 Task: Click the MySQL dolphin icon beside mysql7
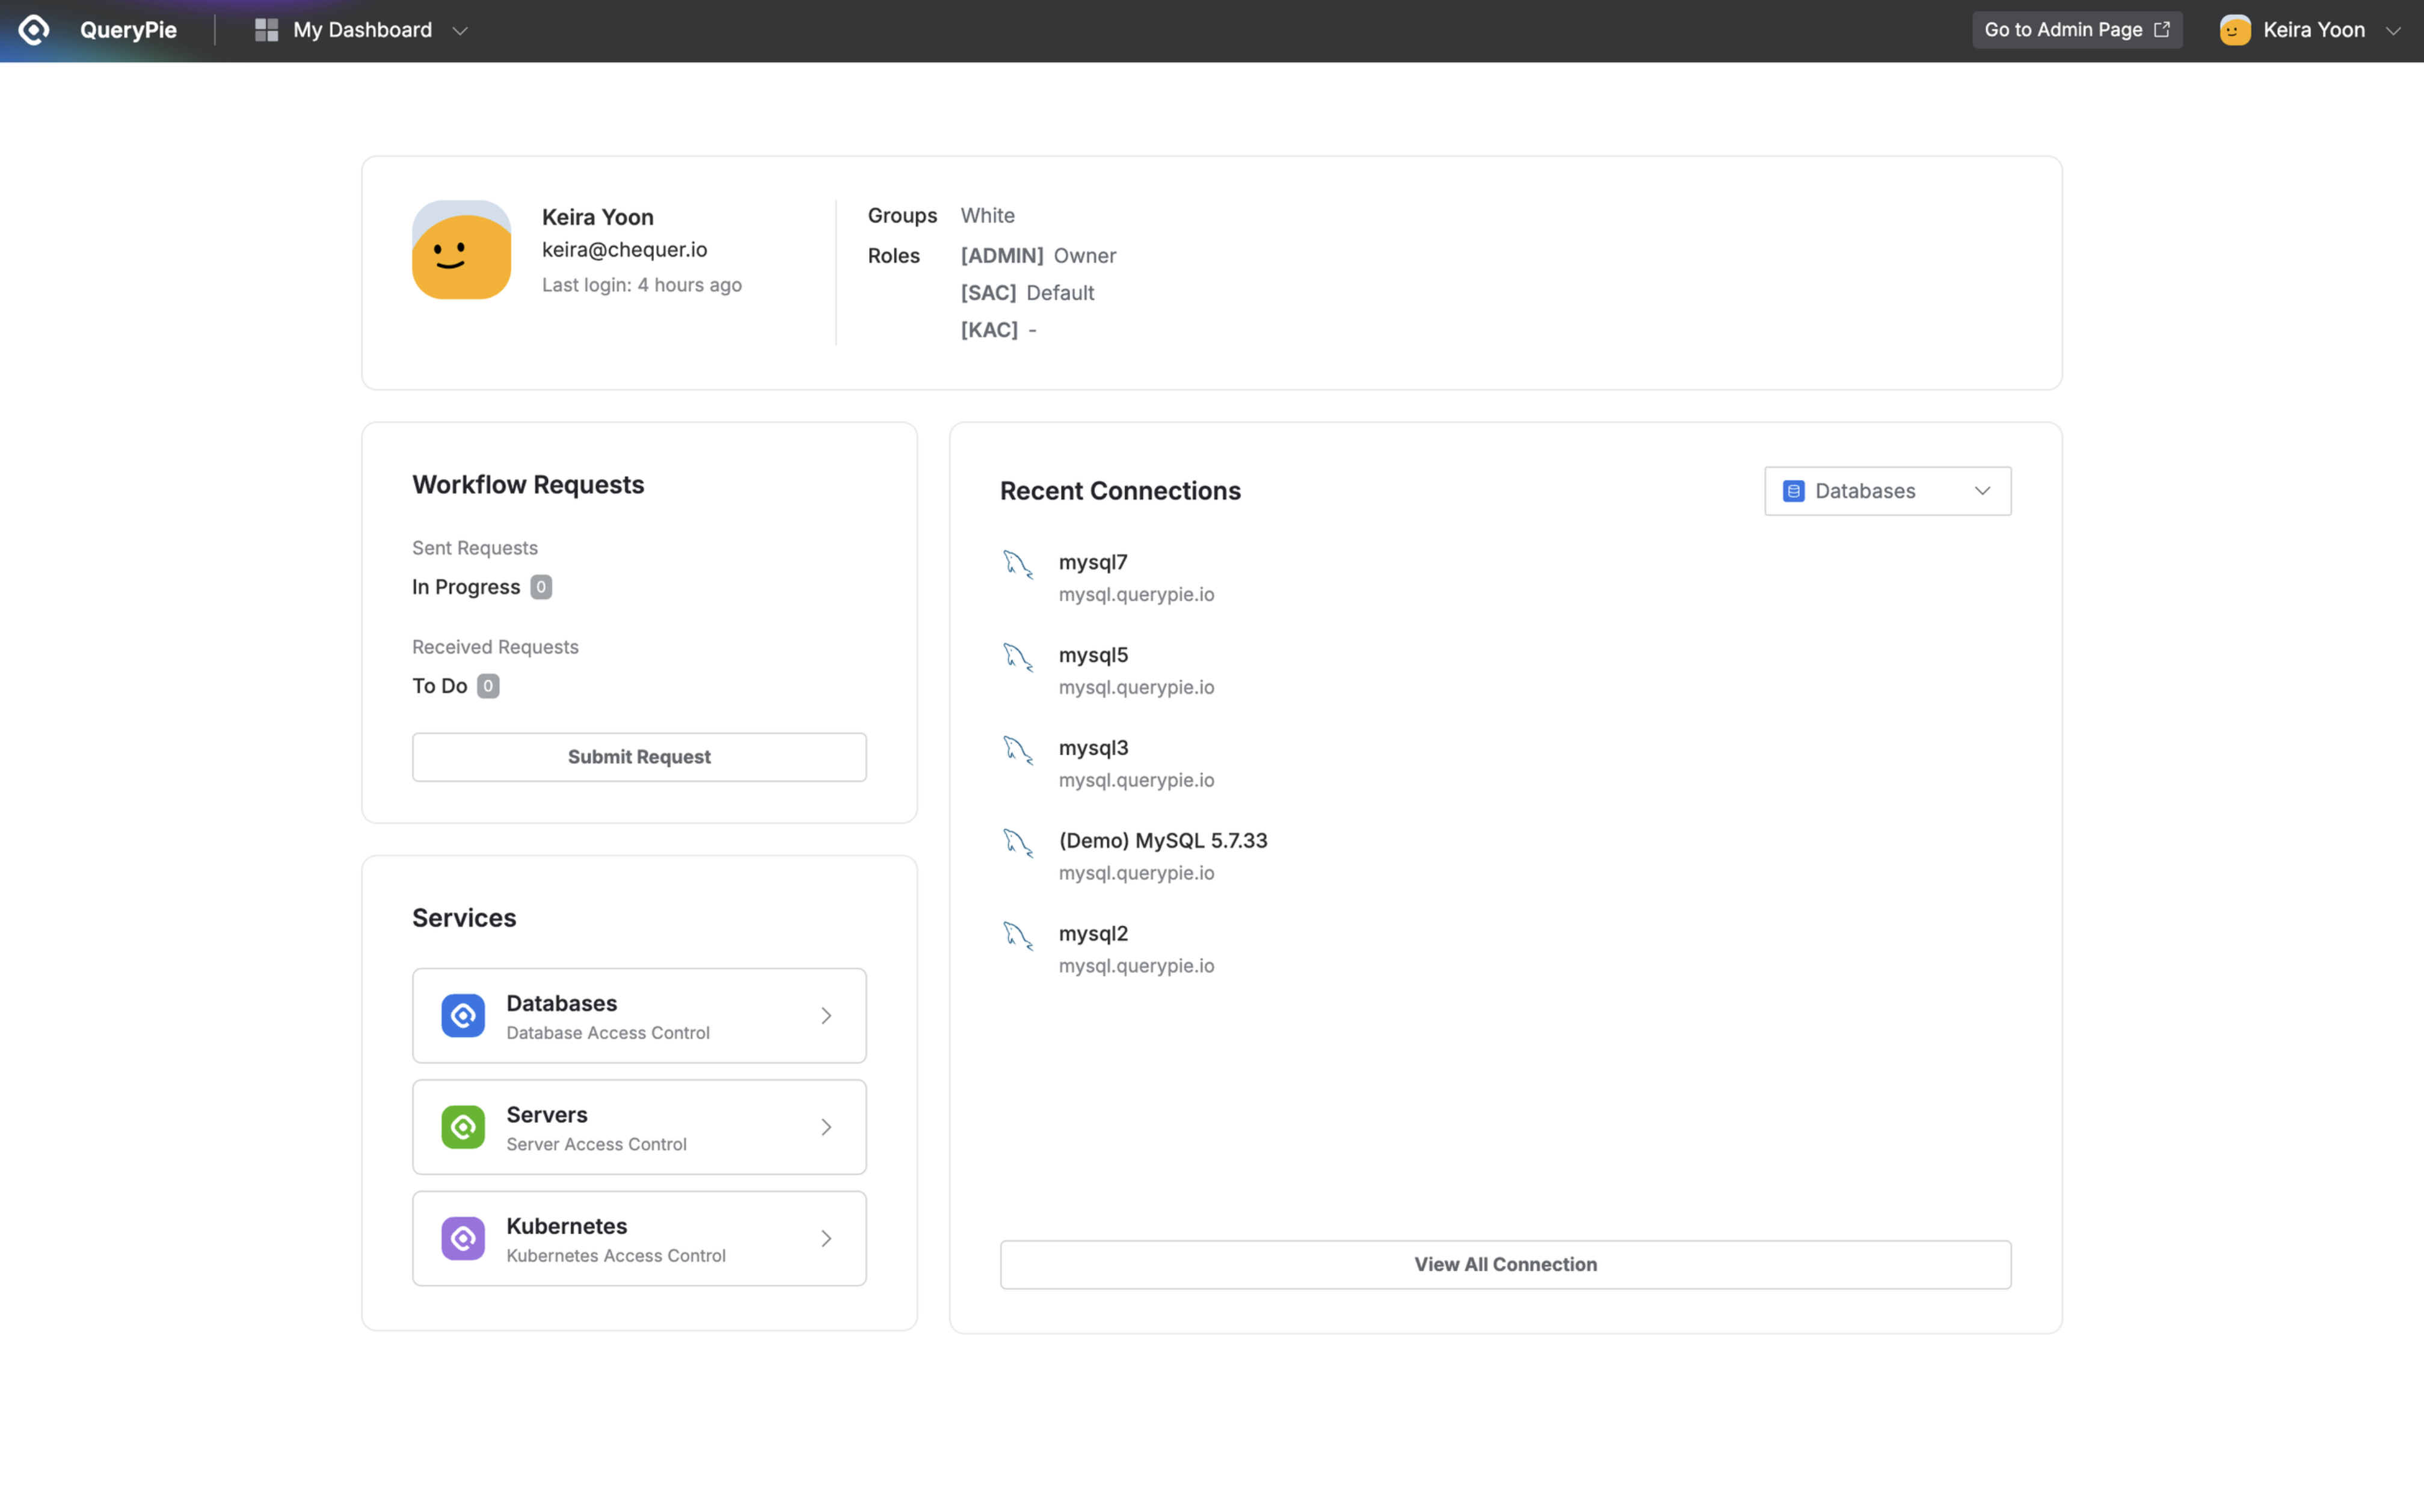click(1018, 564)
